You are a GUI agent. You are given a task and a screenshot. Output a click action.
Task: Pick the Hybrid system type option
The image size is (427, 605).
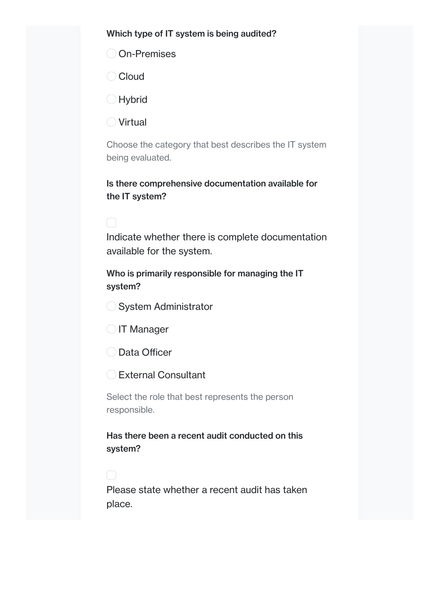click(111, 99)
